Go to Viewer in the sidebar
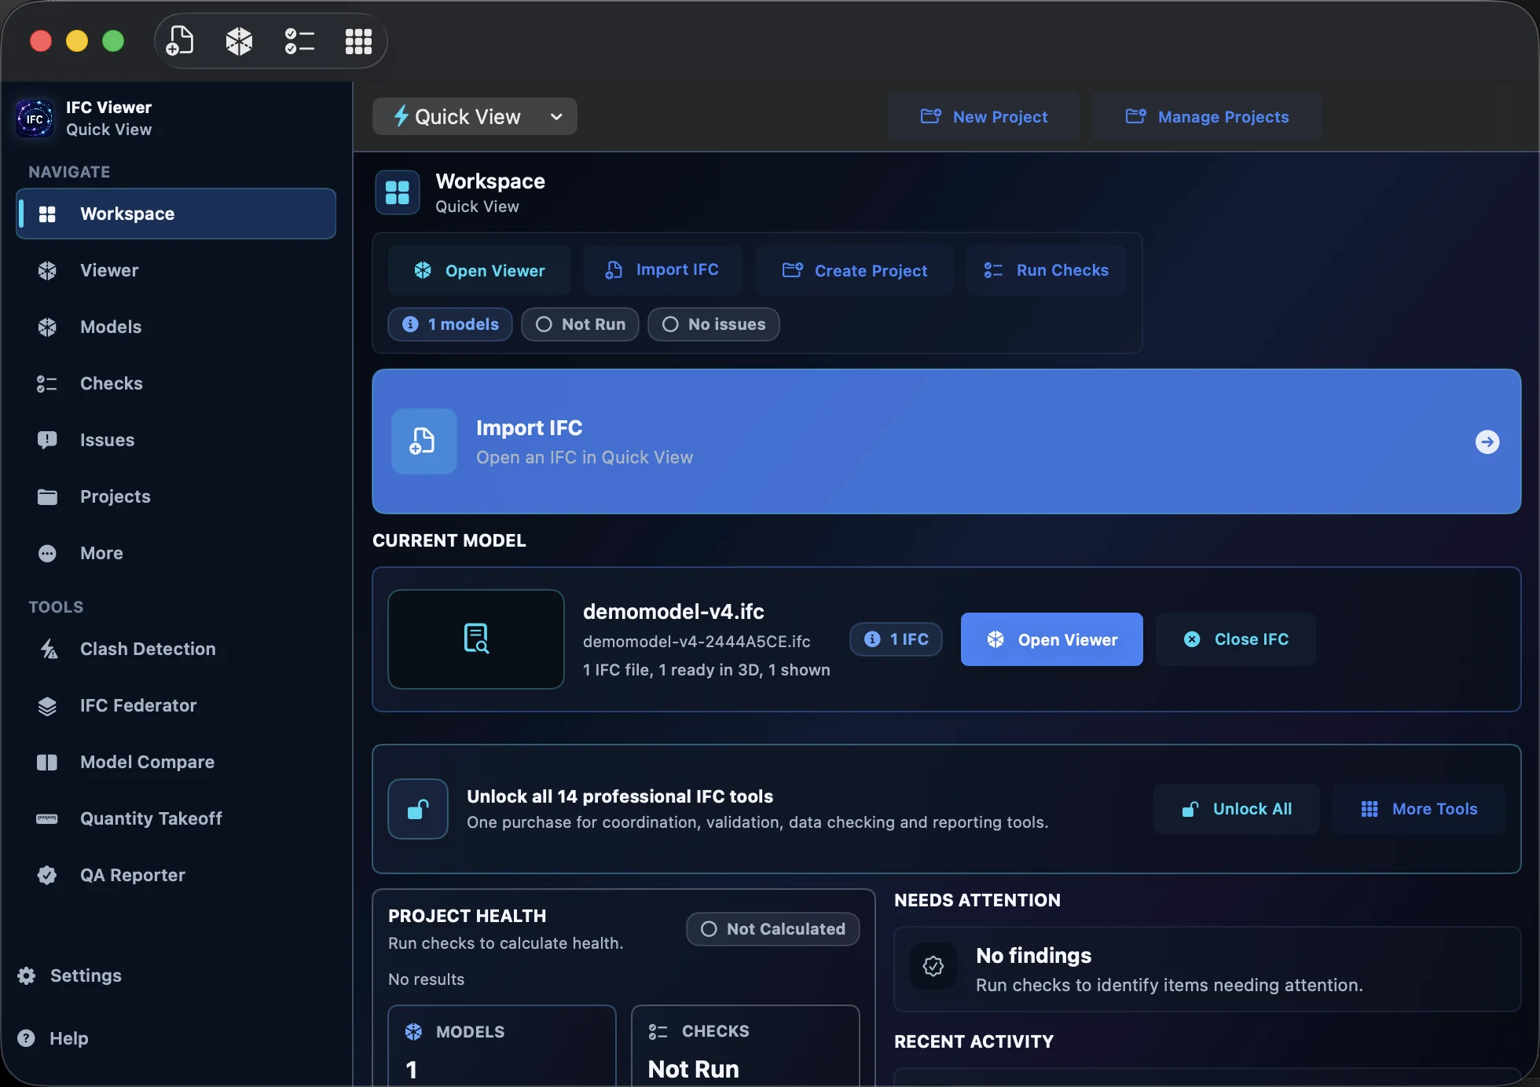This screenshot has height=1087, width=1540. [x=176, y=270]
